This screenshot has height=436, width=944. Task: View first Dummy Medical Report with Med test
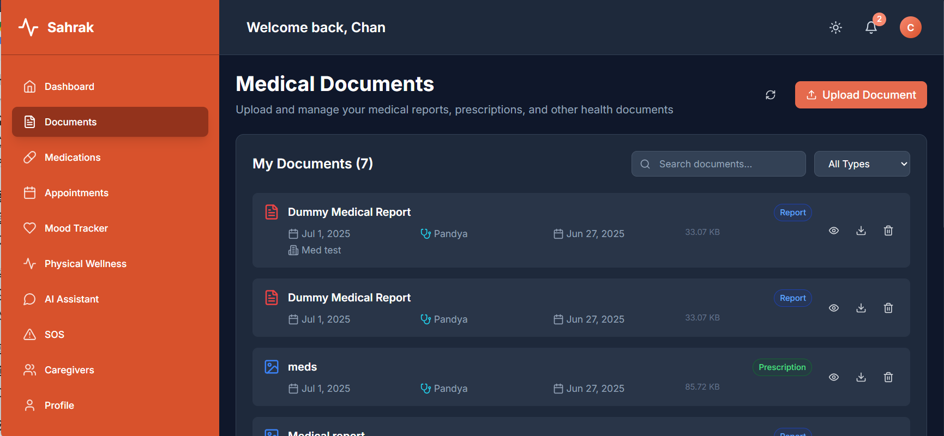coord(833,231)
